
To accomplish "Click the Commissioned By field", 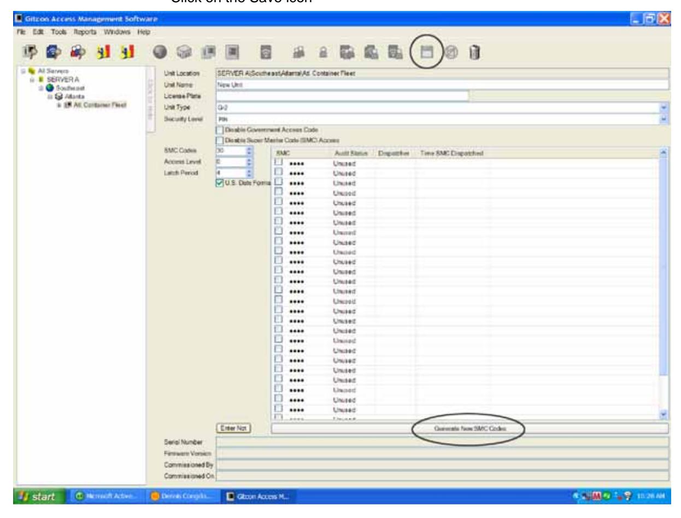I will pos(443,464).
